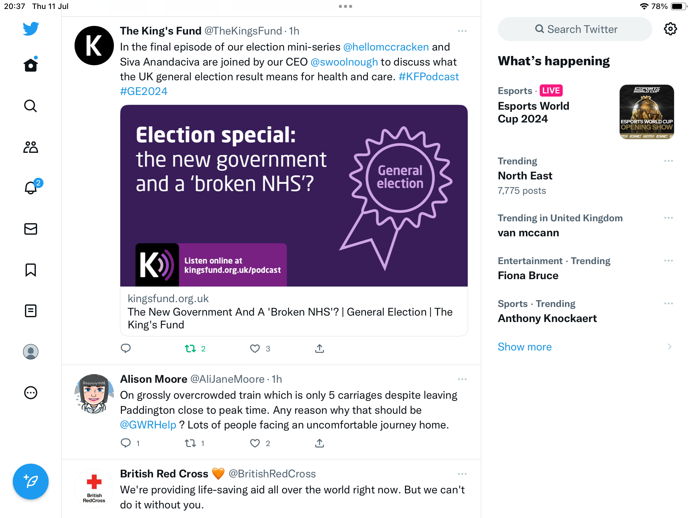Open the Lists icon in sidebar
Screen dimensions: 691x518
[x=31, y=311]
